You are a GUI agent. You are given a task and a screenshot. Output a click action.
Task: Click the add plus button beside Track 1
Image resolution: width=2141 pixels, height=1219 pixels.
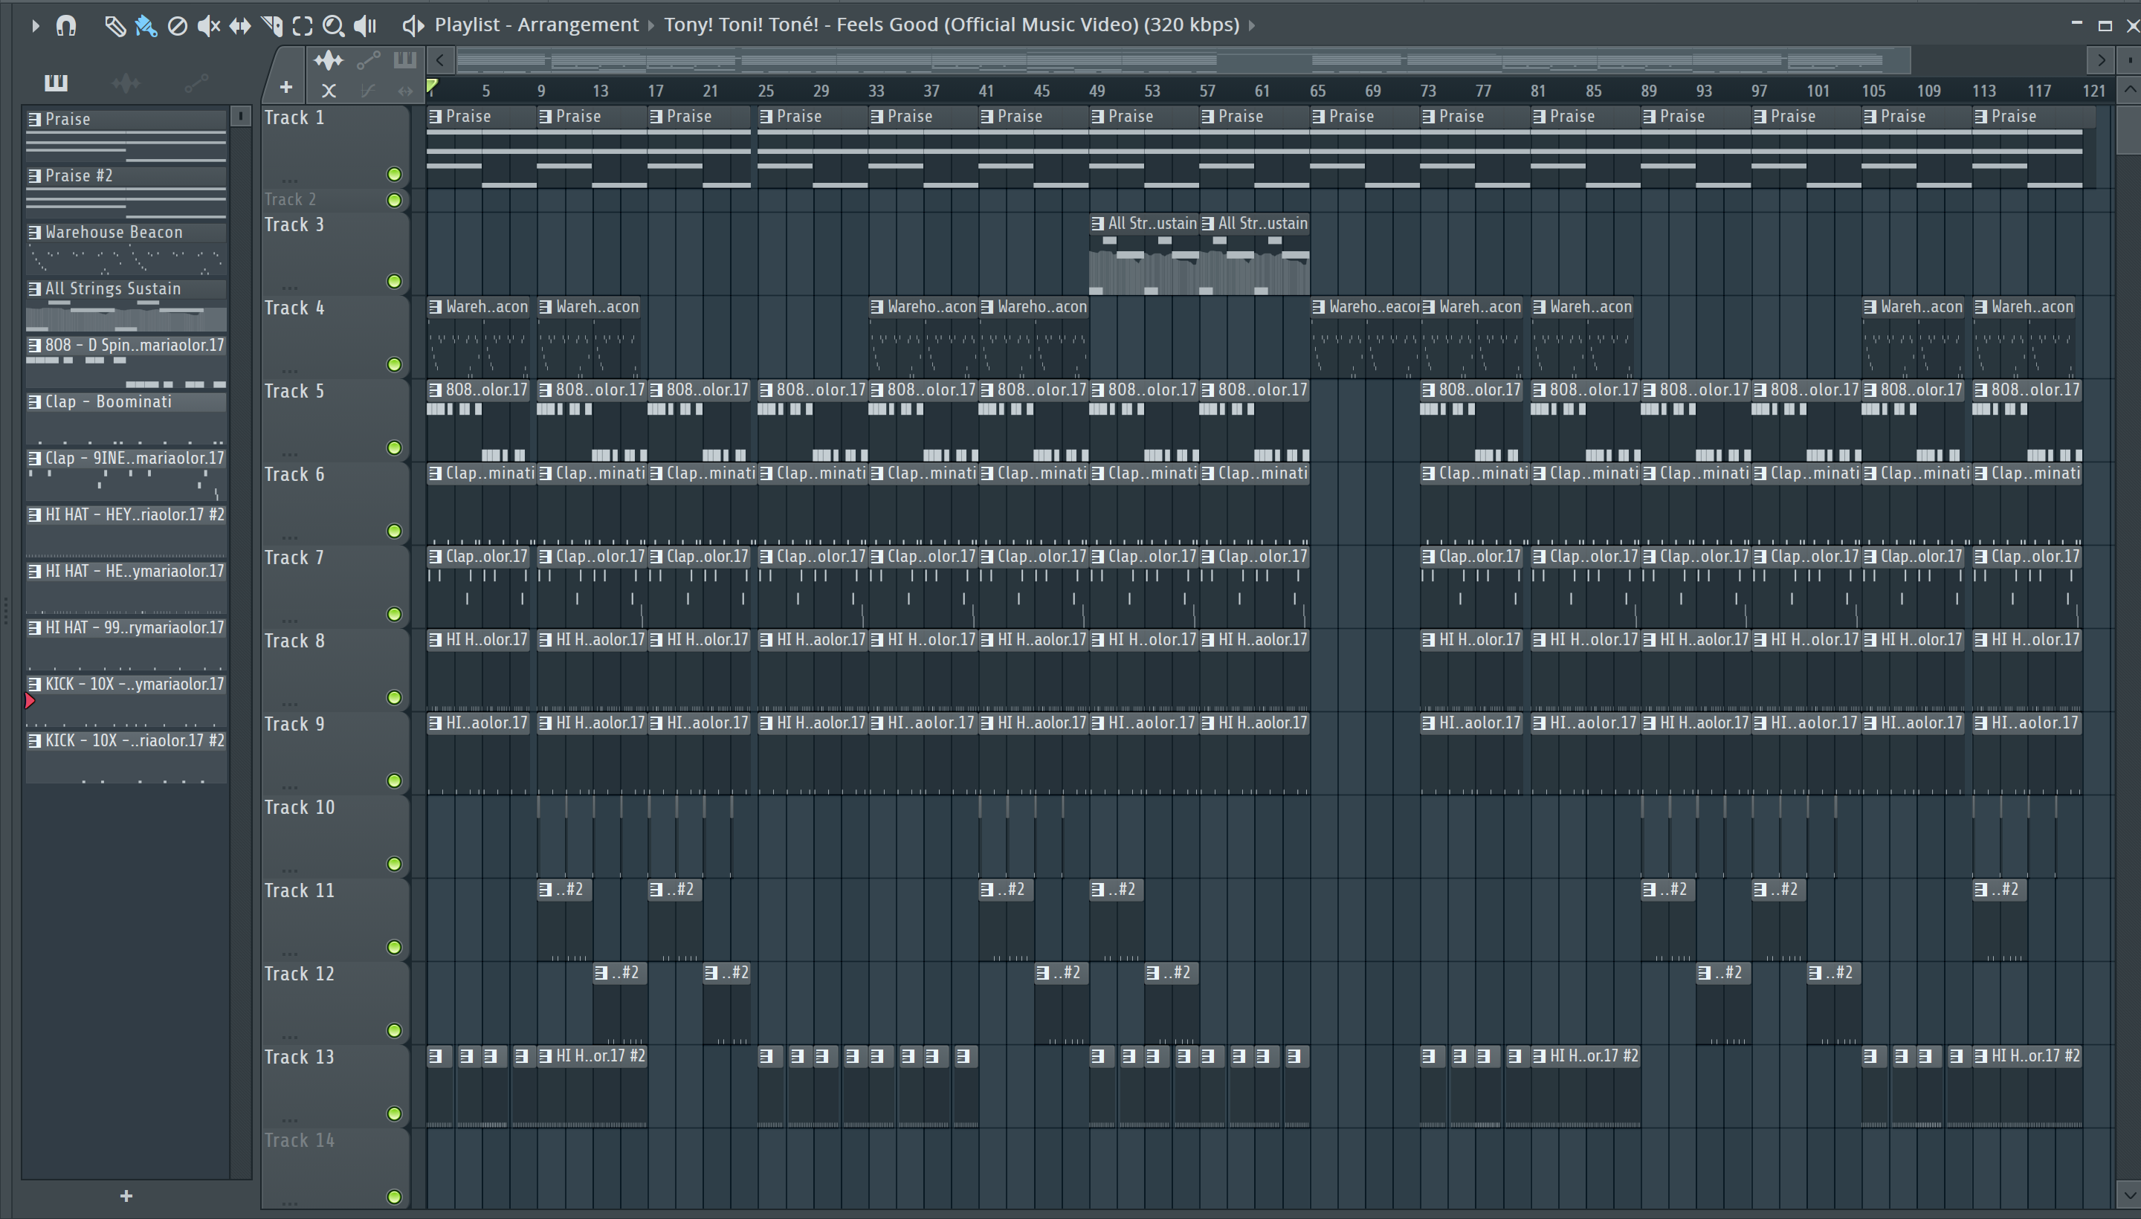[x=285, y=87]
